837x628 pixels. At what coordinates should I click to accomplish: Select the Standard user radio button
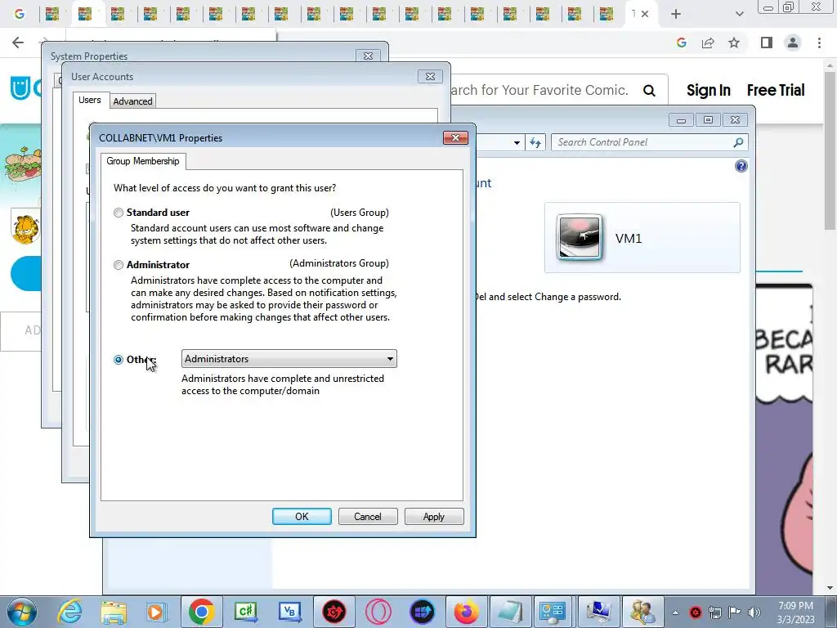tap(119, 213)
